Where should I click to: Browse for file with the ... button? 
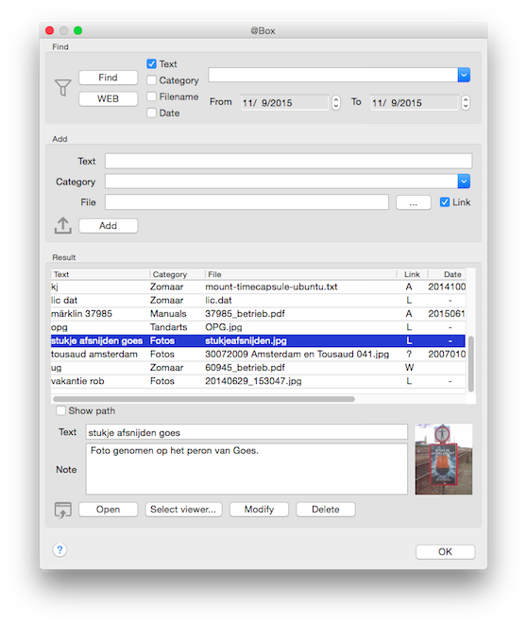tap(413, 202)
